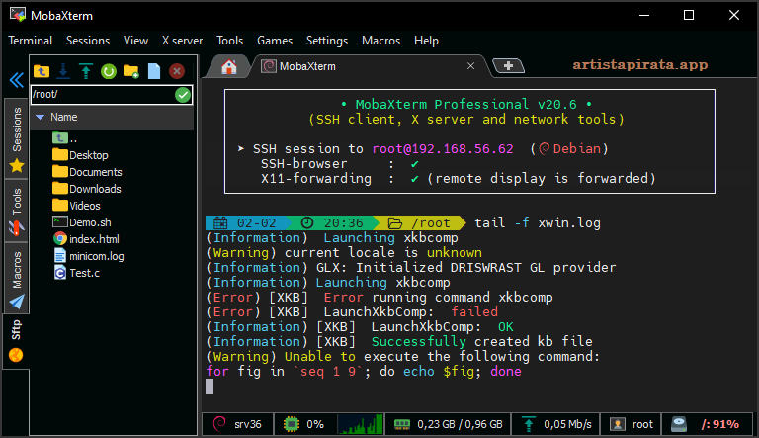Viewport: 759px width, 438px height.
Task: Go to parent folder via the up-folder icon
Action: (42, 71)
